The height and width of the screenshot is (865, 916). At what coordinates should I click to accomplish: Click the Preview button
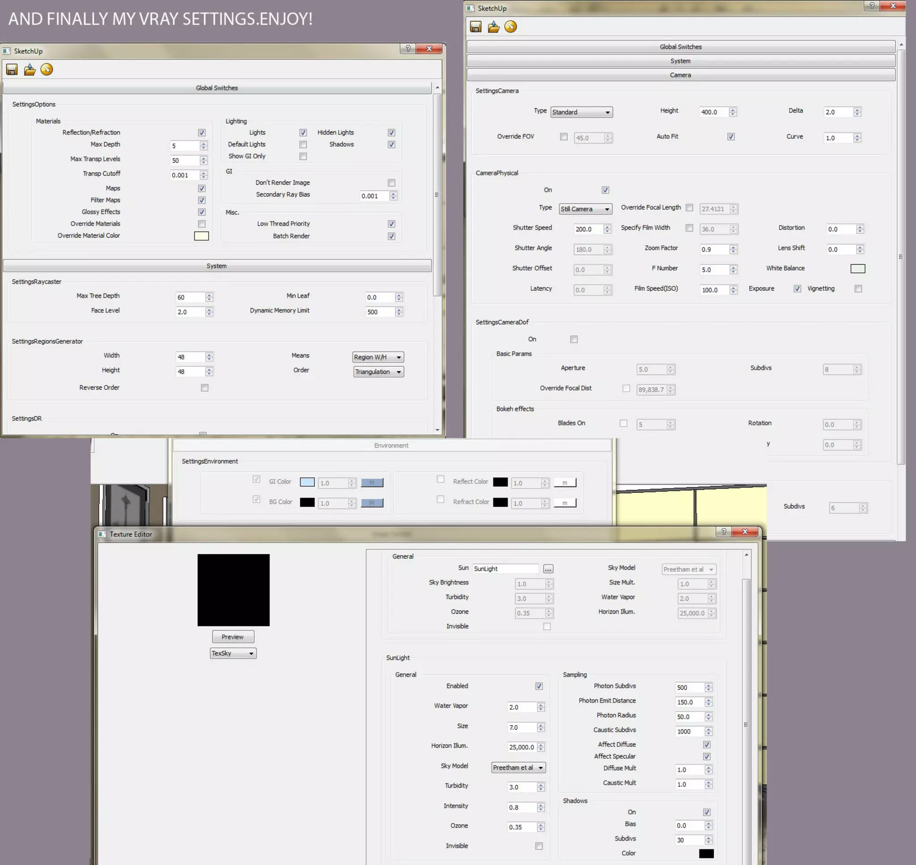click(x=233, y=637)
